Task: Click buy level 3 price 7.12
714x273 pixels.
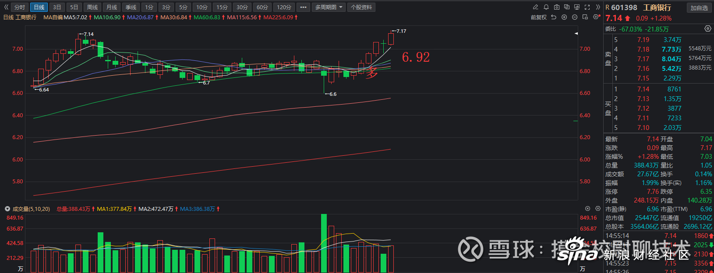Action: coord(643,108)
